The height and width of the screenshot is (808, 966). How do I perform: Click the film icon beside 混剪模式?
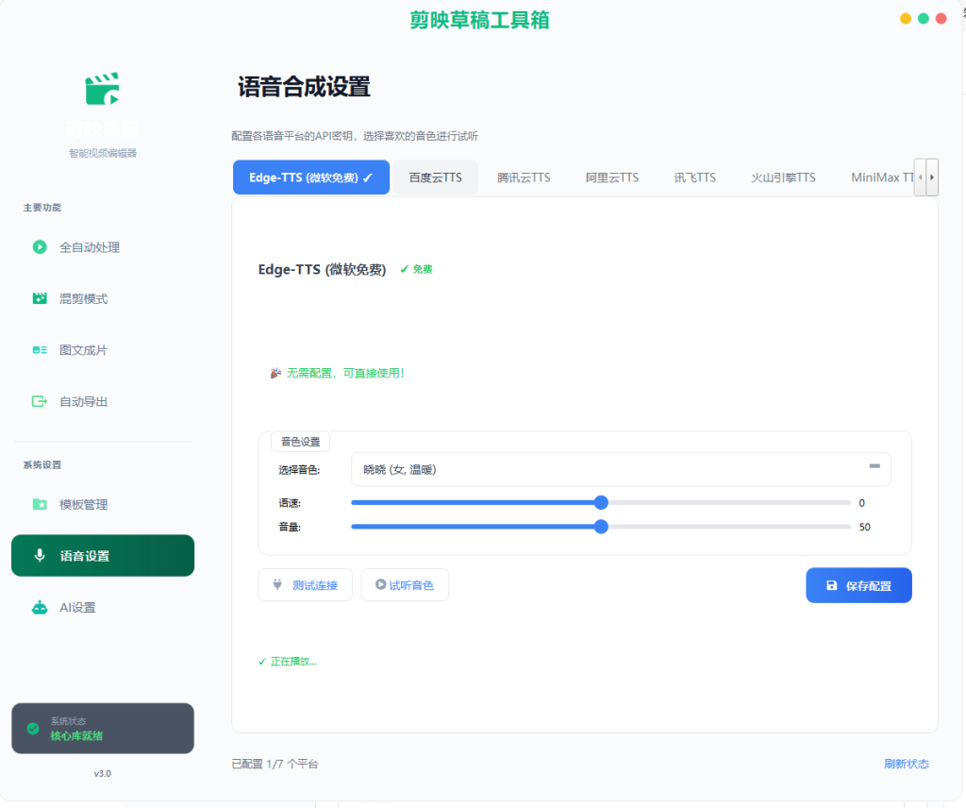(x=40, y=299)
